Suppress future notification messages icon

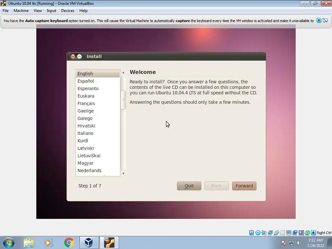325,20
